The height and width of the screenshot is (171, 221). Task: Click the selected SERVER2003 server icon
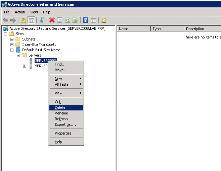31,61
